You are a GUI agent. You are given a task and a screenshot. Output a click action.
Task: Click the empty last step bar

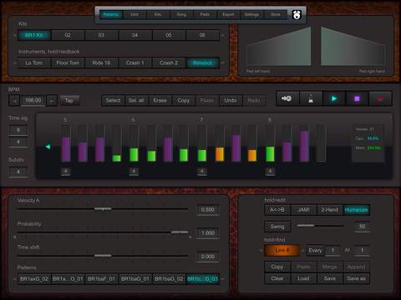point(321,143)
